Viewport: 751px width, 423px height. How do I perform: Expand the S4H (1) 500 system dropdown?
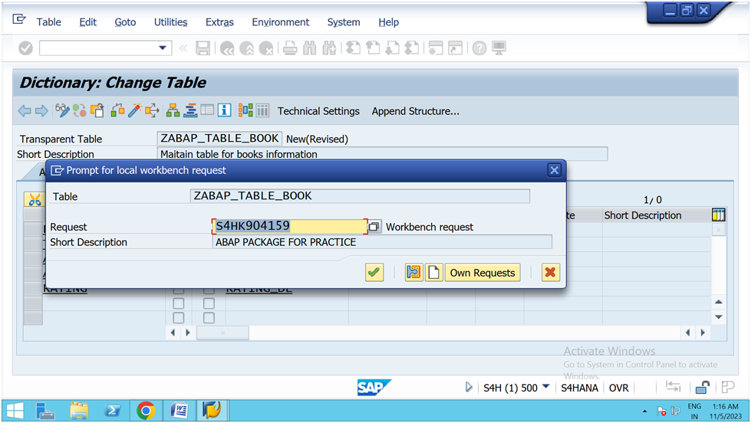coord(545,387)
